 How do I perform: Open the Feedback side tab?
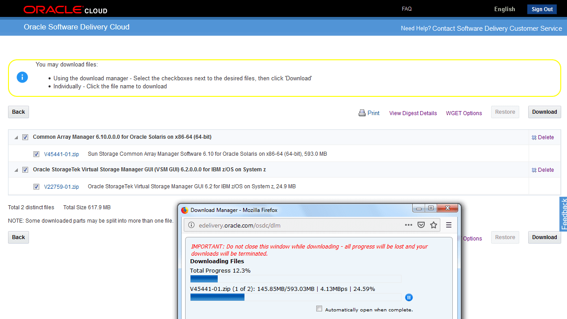tap(563, 214)
